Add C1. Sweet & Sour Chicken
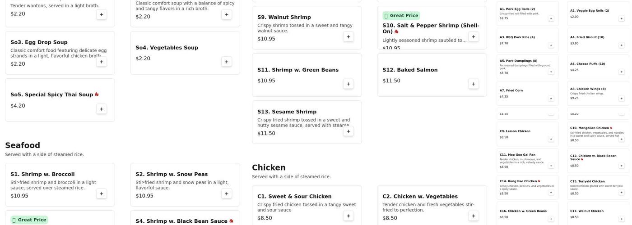Image resolution: width=632 pixels, height=225 pixels. (348, 216)
